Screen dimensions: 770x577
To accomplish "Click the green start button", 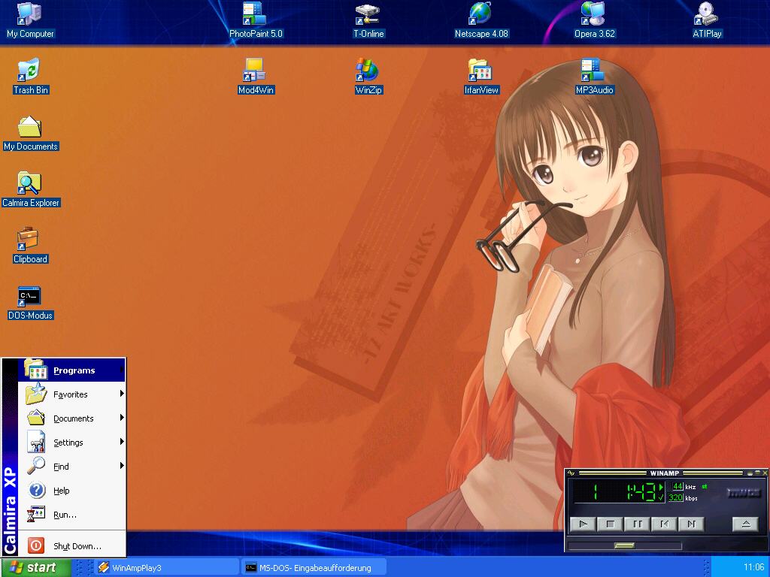I will click(x=36, y=567).
